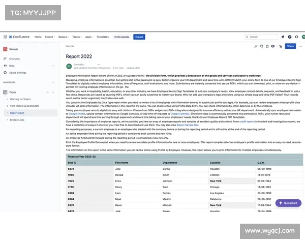Click the Confluence logo

tap(19, 37)
